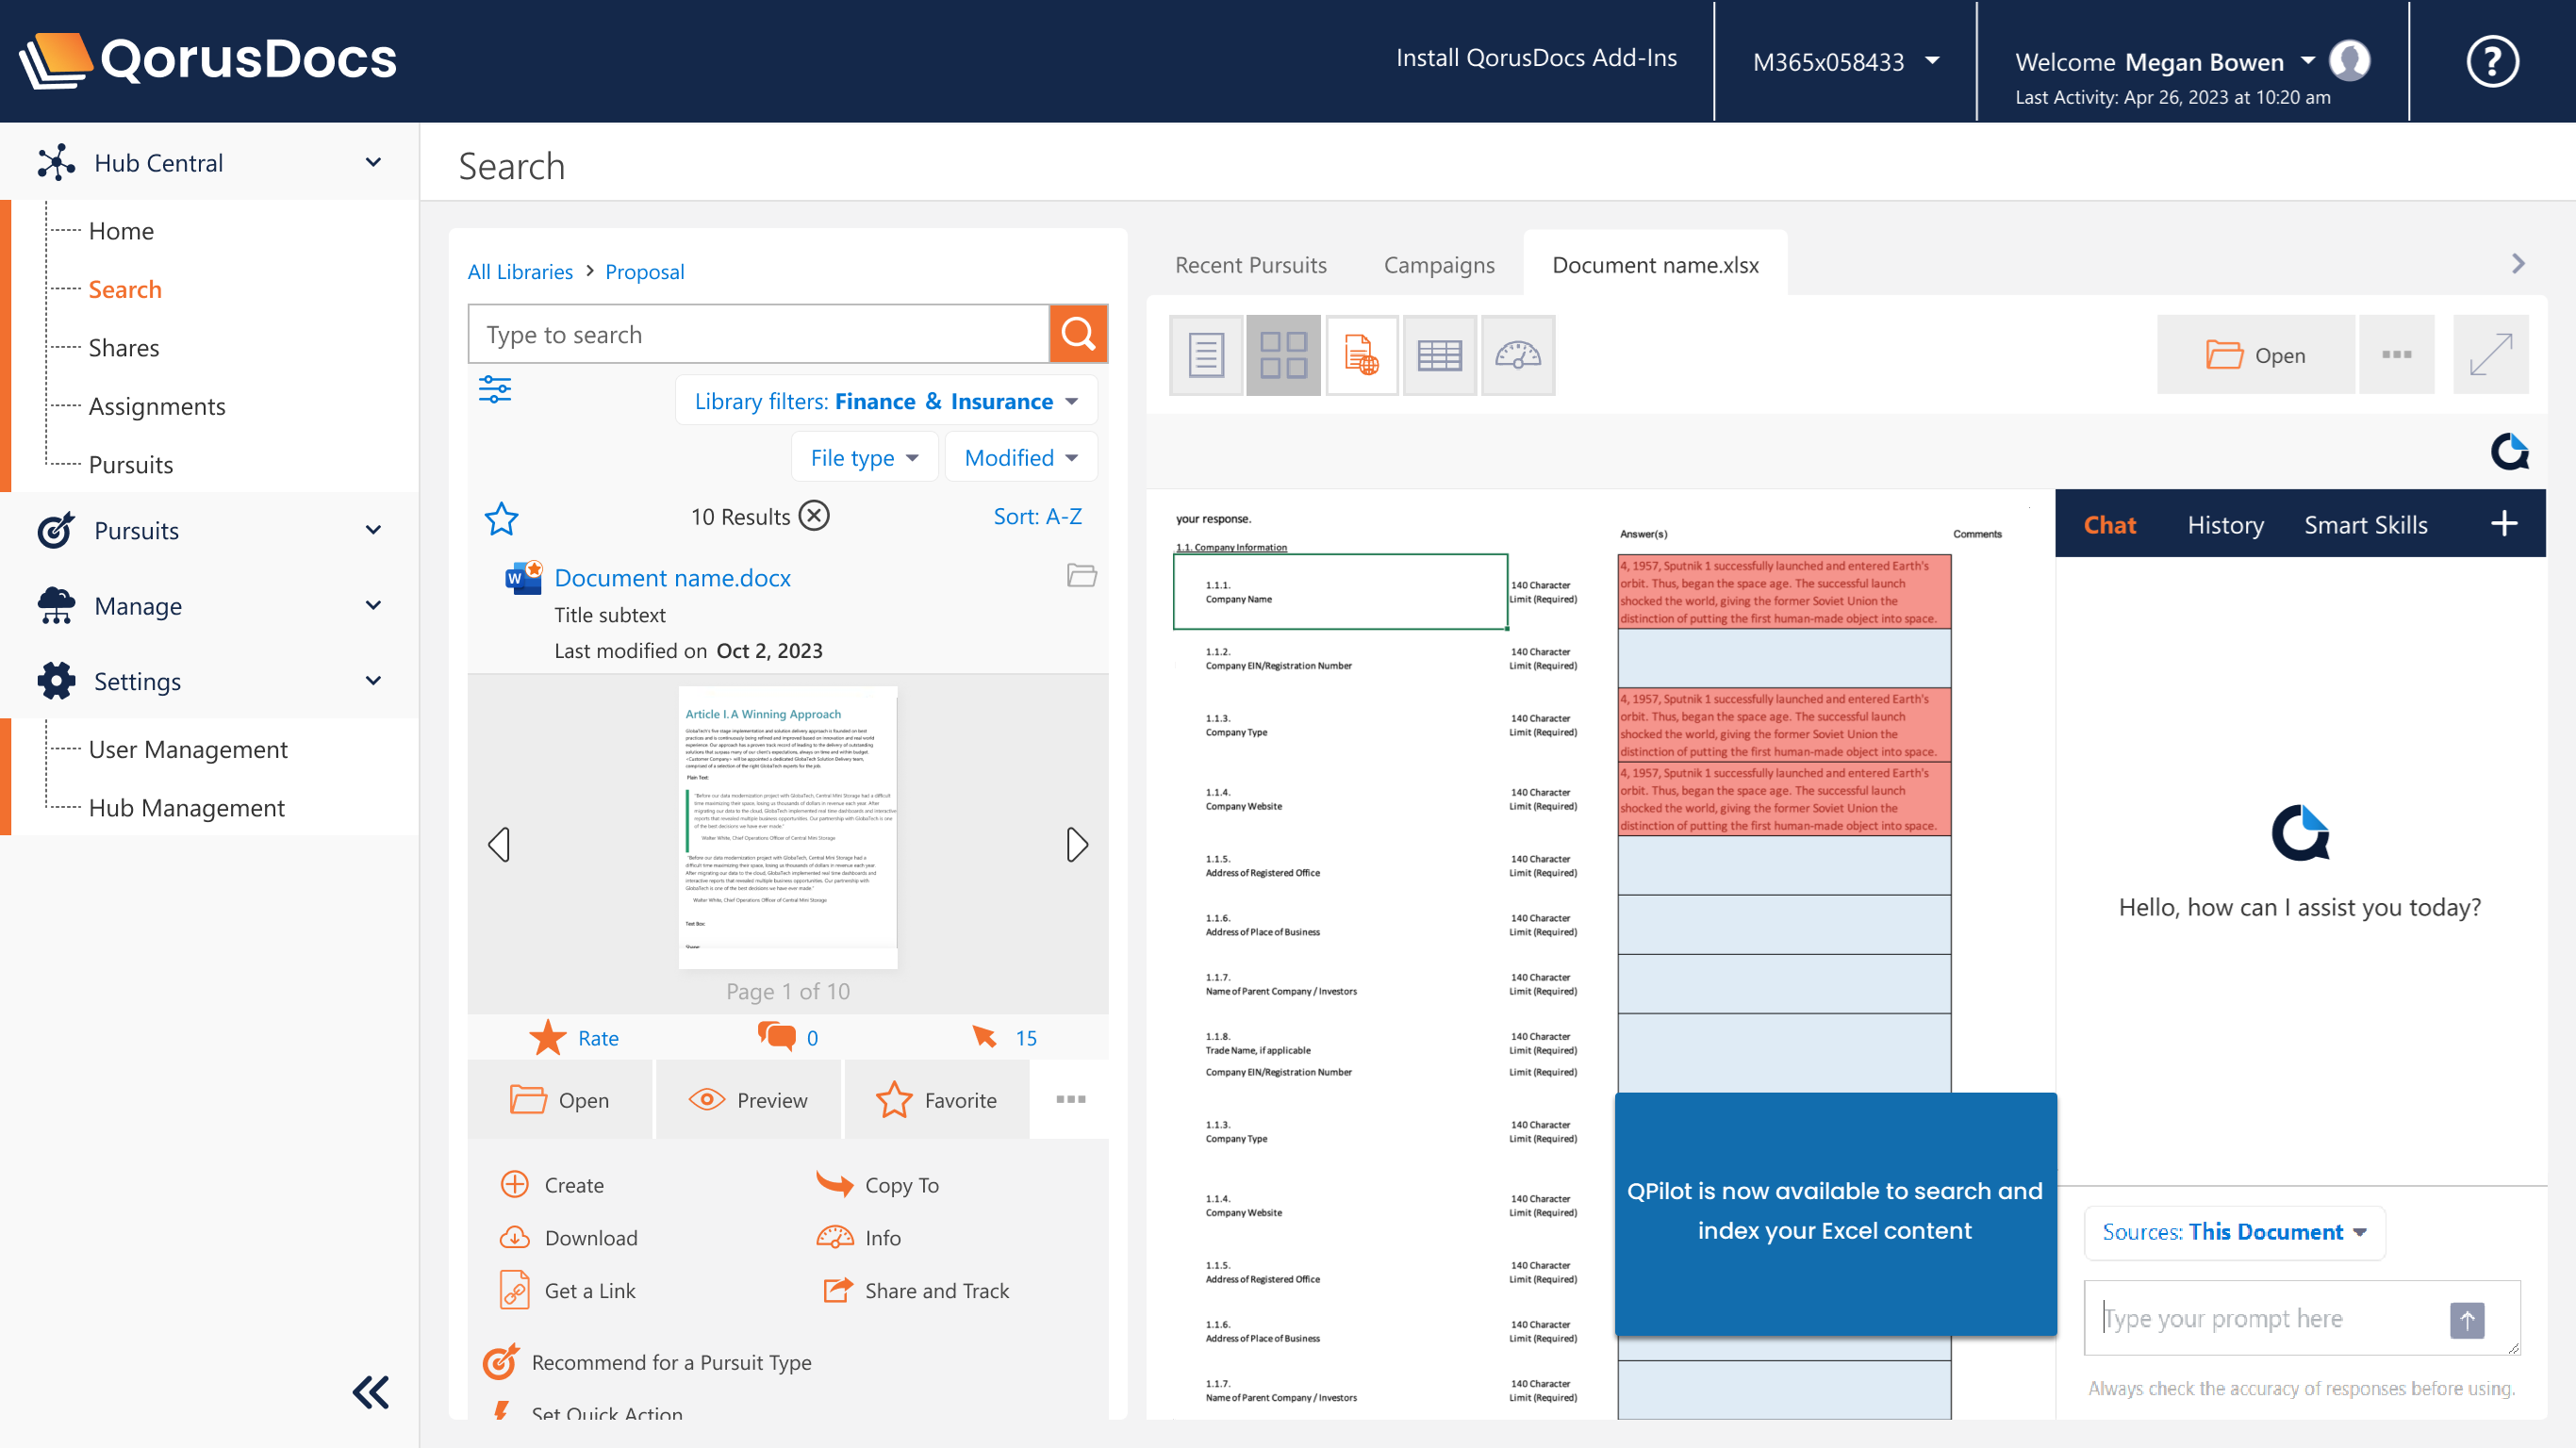Screen dimensions: 2576x1448
Task: Open Assignments in the sidebar
Action: click(x=157, y=406)
